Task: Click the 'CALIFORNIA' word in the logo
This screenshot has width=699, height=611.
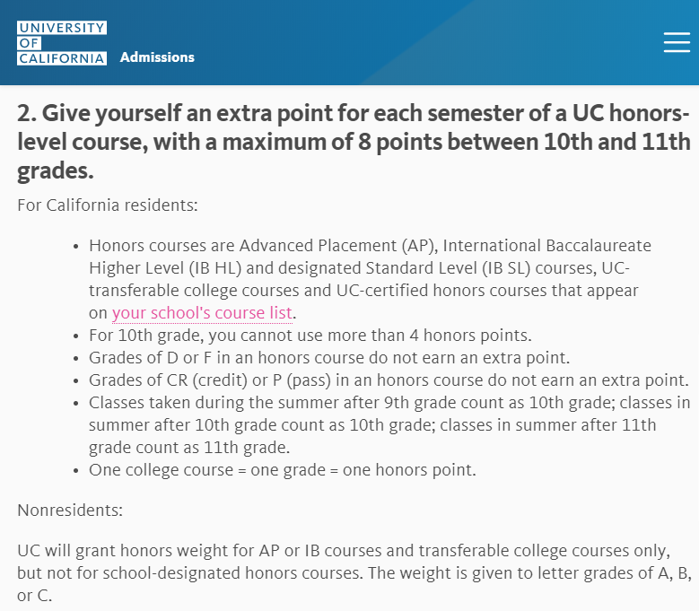Action: point(62,58)
